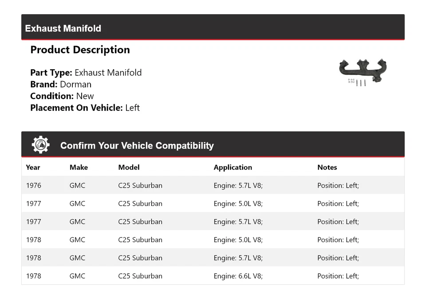Click the Application column header
The image size is (426, 299).
(233, 167)
